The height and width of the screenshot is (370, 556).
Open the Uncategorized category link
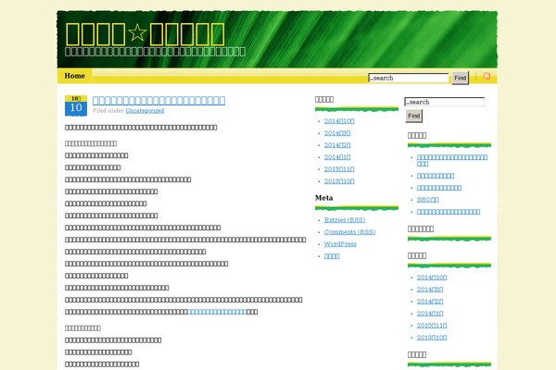[x=145, y=110]
